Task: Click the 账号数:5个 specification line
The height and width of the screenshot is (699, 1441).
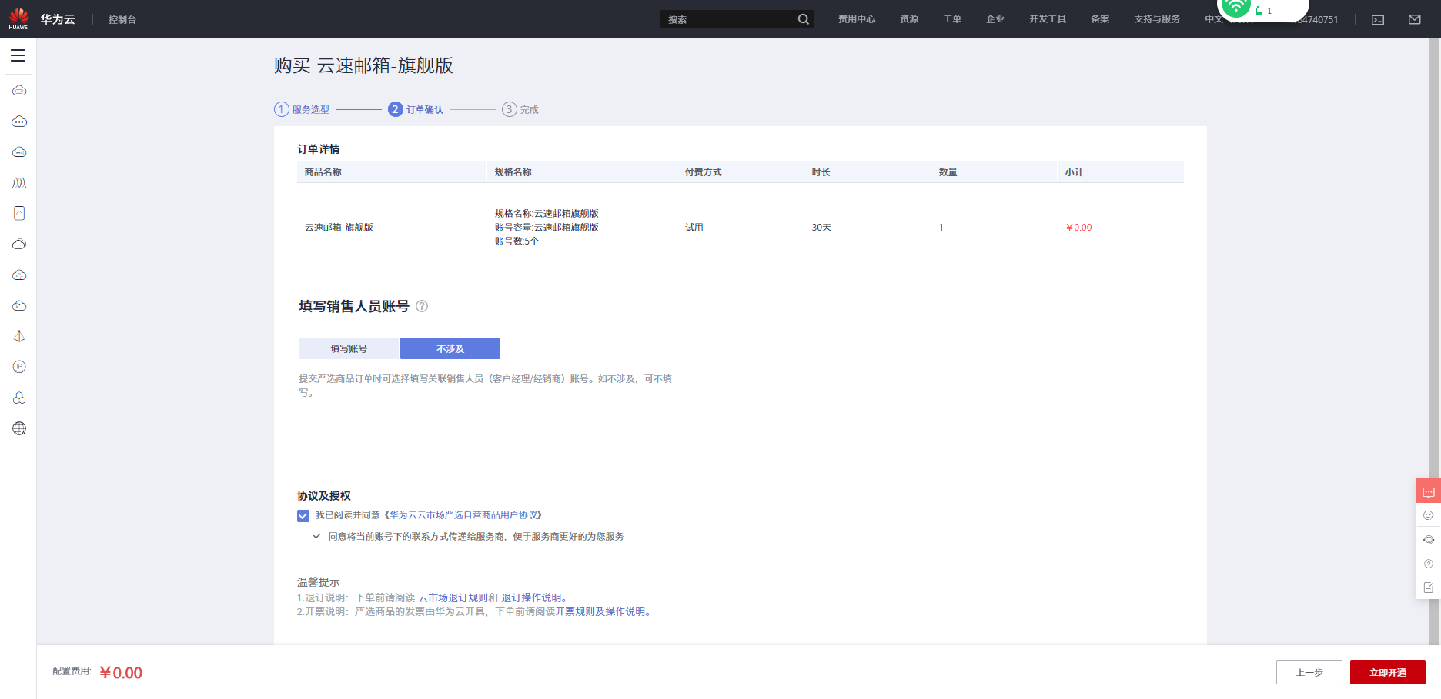Action: click(x=517, y=241)
